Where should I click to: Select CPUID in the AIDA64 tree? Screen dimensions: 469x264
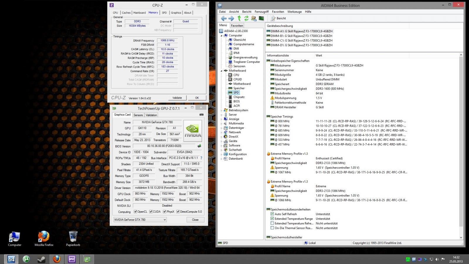237,79
